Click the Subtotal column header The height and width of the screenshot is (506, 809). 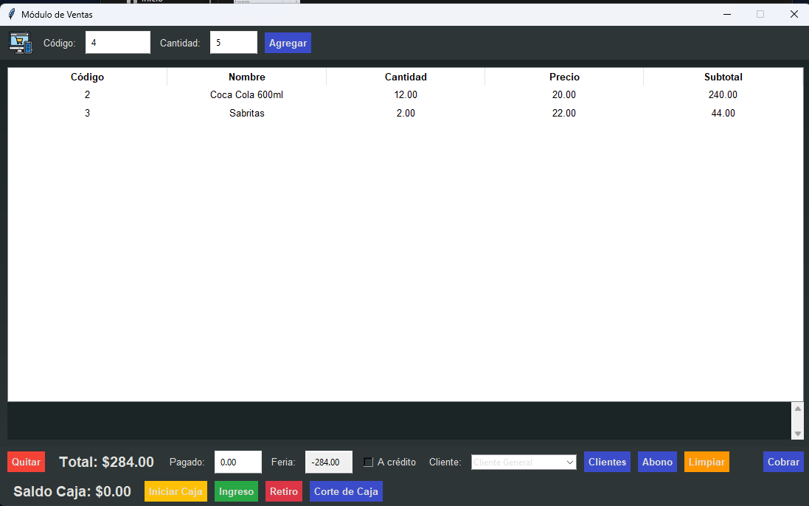[x=723, y=77]
